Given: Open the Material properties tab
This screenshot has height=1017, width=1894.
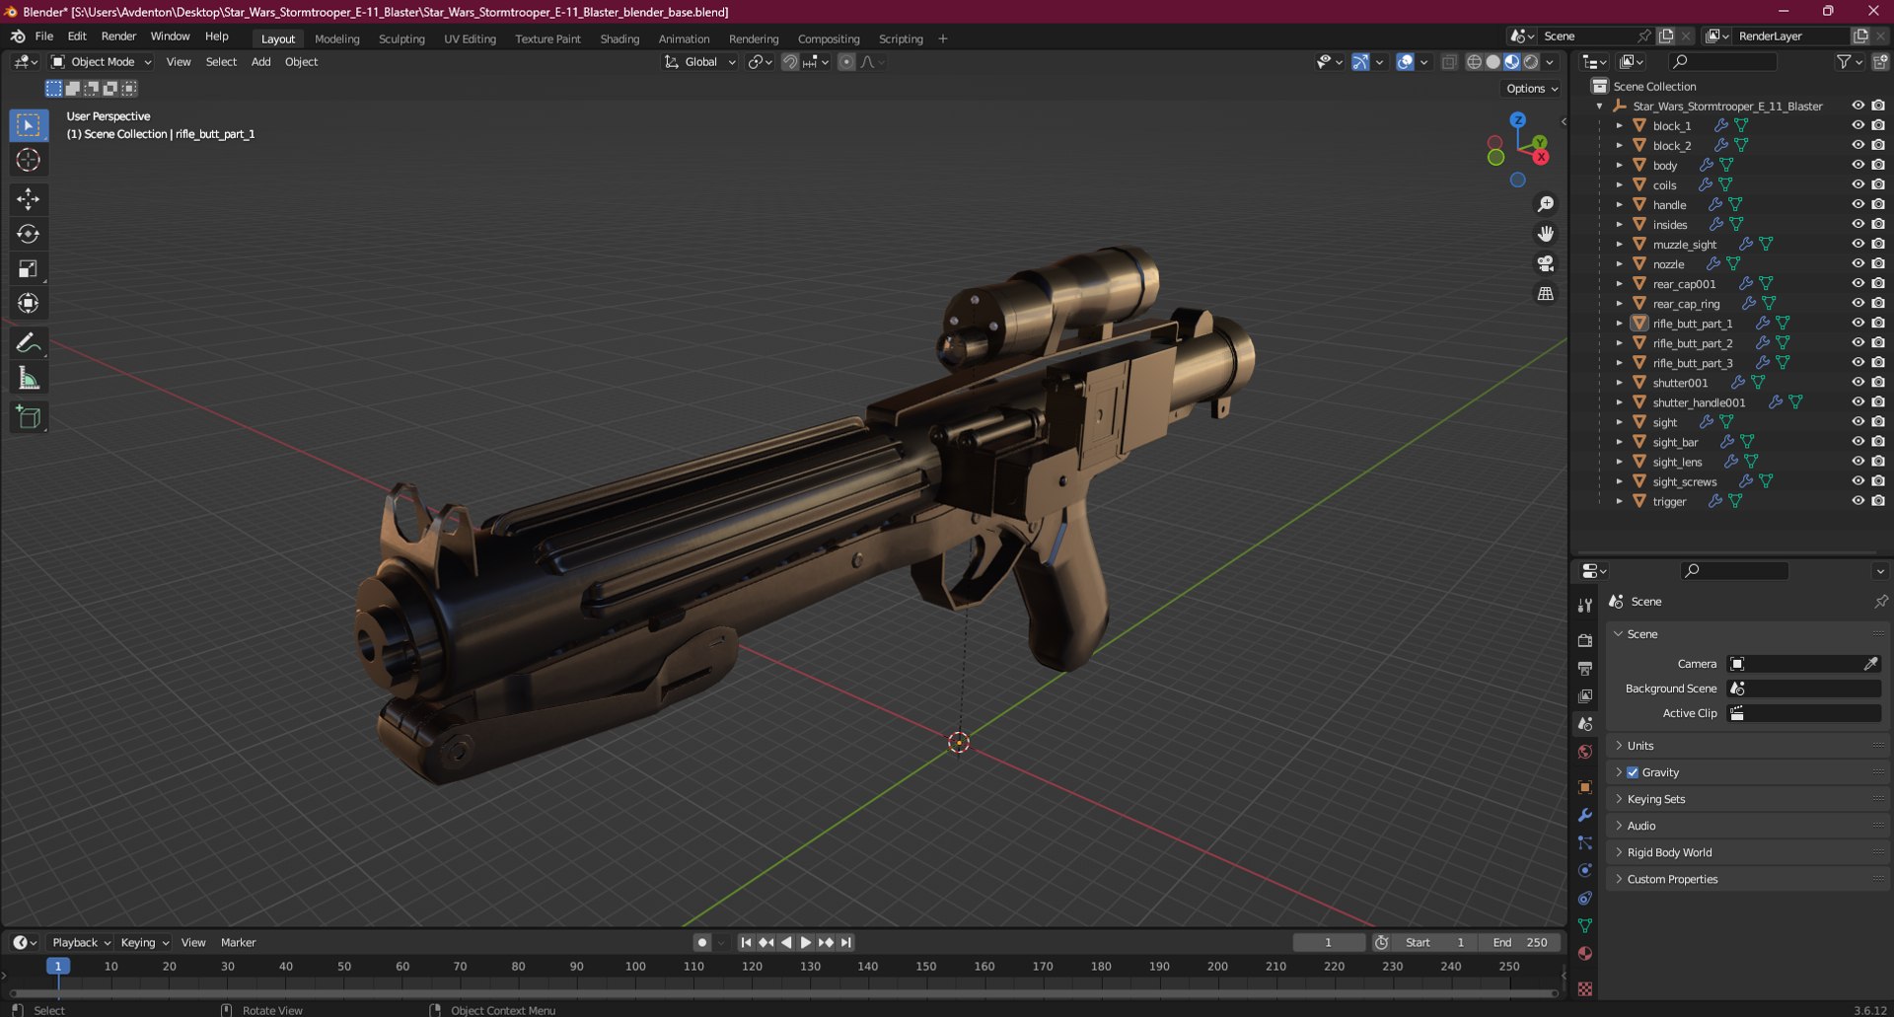Looking at the screenshot, I should click(x=1585, y=953).
